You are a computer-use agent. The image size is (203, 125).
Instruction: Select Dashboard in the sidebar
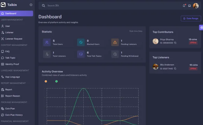click(x=17, y=14)
